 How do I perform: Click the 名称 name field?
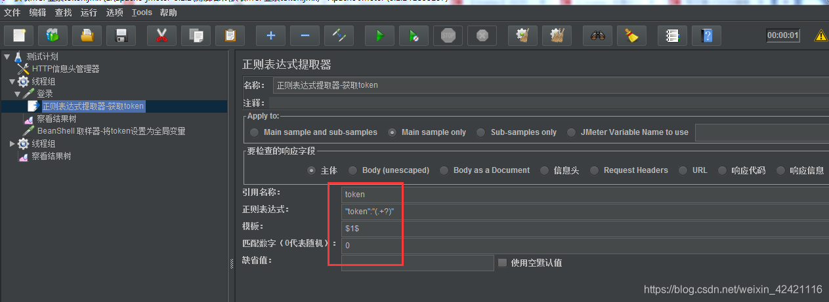pos(551,85)
